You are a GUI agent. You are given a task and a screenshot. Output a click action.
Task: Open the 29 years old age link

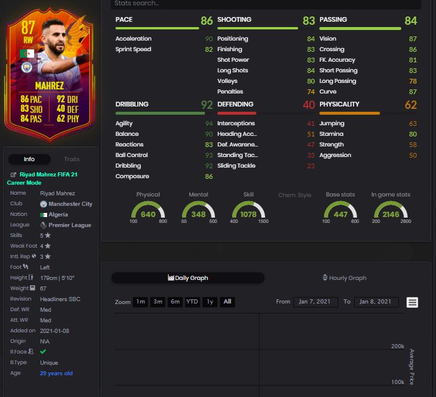(x=56, y=373)
